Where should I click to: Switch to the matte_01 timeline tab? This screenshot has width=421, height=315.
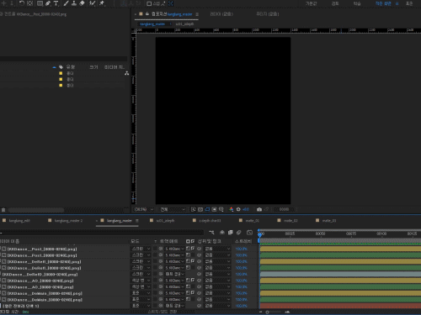253,221
